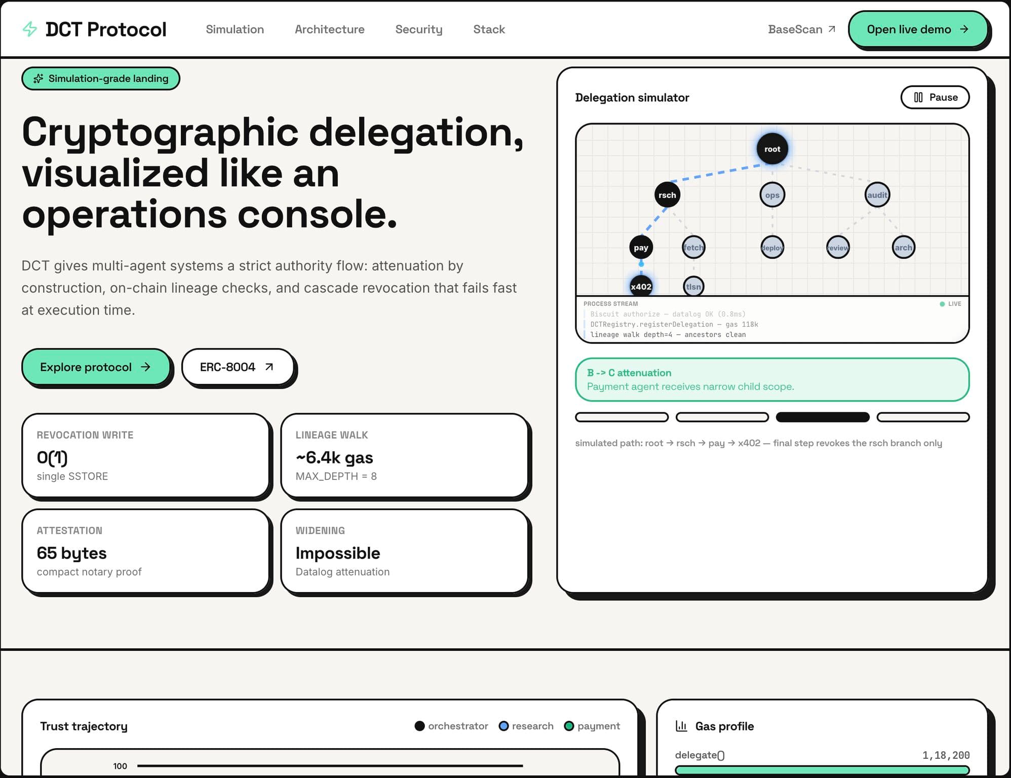Click the '1,18,200' gas value
The width and height of the screenshot is (1011, 778).
click(946, 755)
